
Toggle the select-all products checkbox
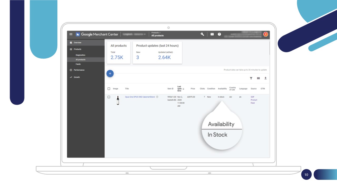pos(109,89)
